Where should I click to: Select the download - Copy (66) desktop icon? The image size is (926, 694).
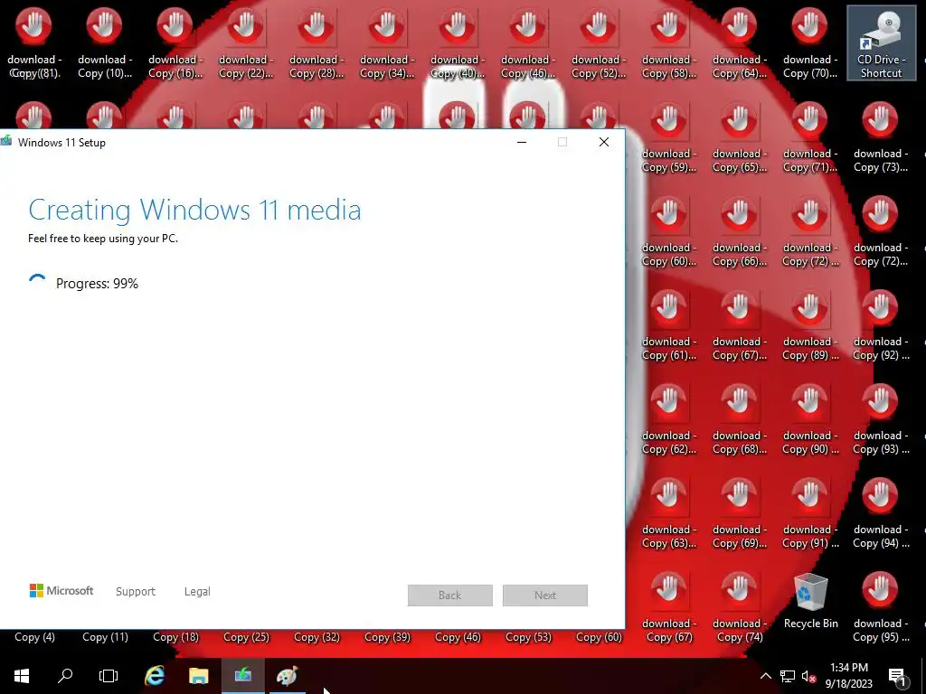[740, 230]
